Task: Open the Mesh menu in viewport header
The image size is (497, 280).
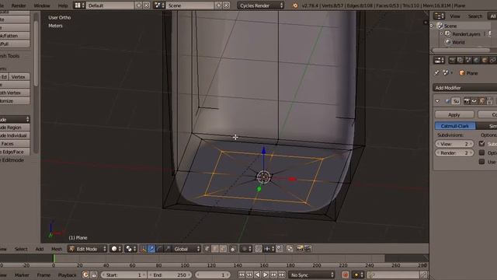Action: [x=57, y=249]
